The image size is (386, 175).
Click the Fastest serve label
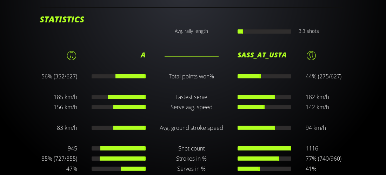[x=191, y=97]
